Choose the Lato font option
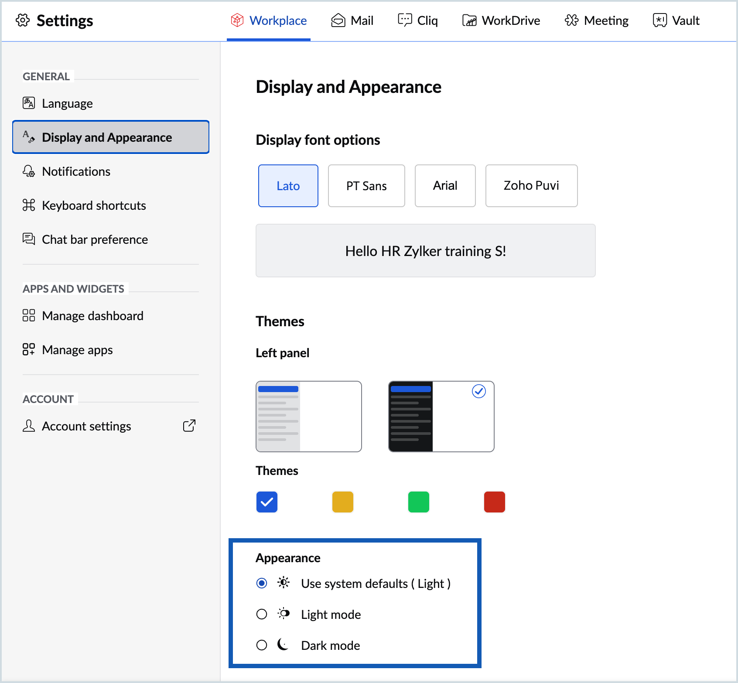The height and width of the screenshot is (683, 738). point(288,186)
